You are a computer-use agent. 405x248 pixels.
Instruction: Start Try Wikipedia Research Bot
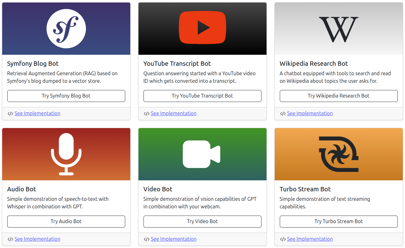pos(339,96)
